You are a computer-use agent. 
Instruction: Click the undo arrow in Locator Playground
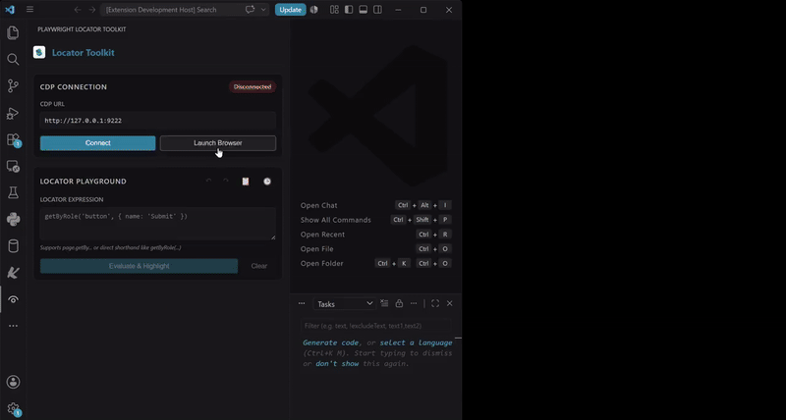pos(209,182)
